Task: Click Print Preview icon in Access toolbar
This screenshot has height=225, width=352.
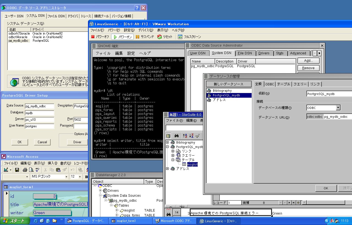Action: (31, 170)
